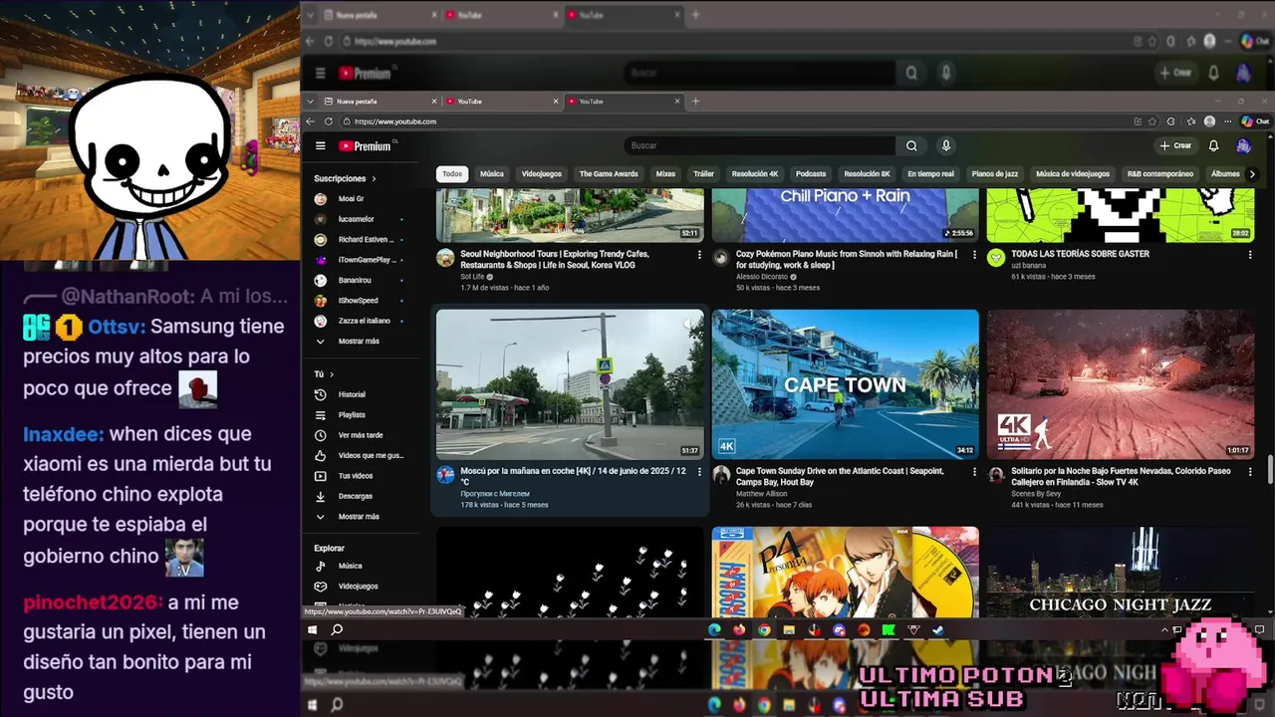The height and width of the screenshot is (717, 1275).
Task: Open options menu for Seoul Neighborhood Tours video
Action: 699,255
